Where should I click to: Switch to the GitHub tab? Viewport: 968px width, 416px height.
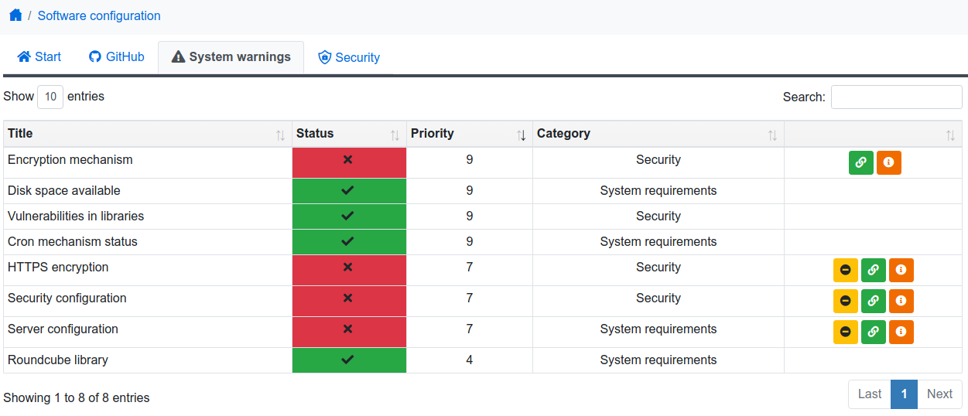coord(117,56)
